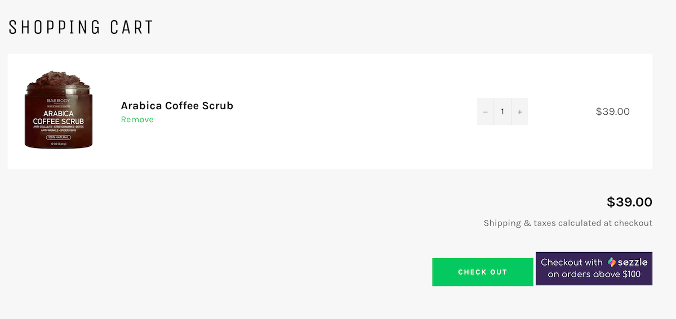This screenshot has height=319, width=676.
Task: Decrease quantity with the minus button
Action: 485,112
